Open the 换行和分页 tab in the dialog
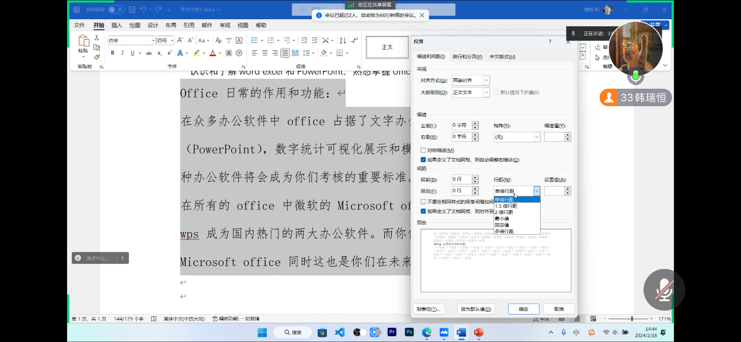The width and height of the screenshot is (741, 342). click(467, 57)
